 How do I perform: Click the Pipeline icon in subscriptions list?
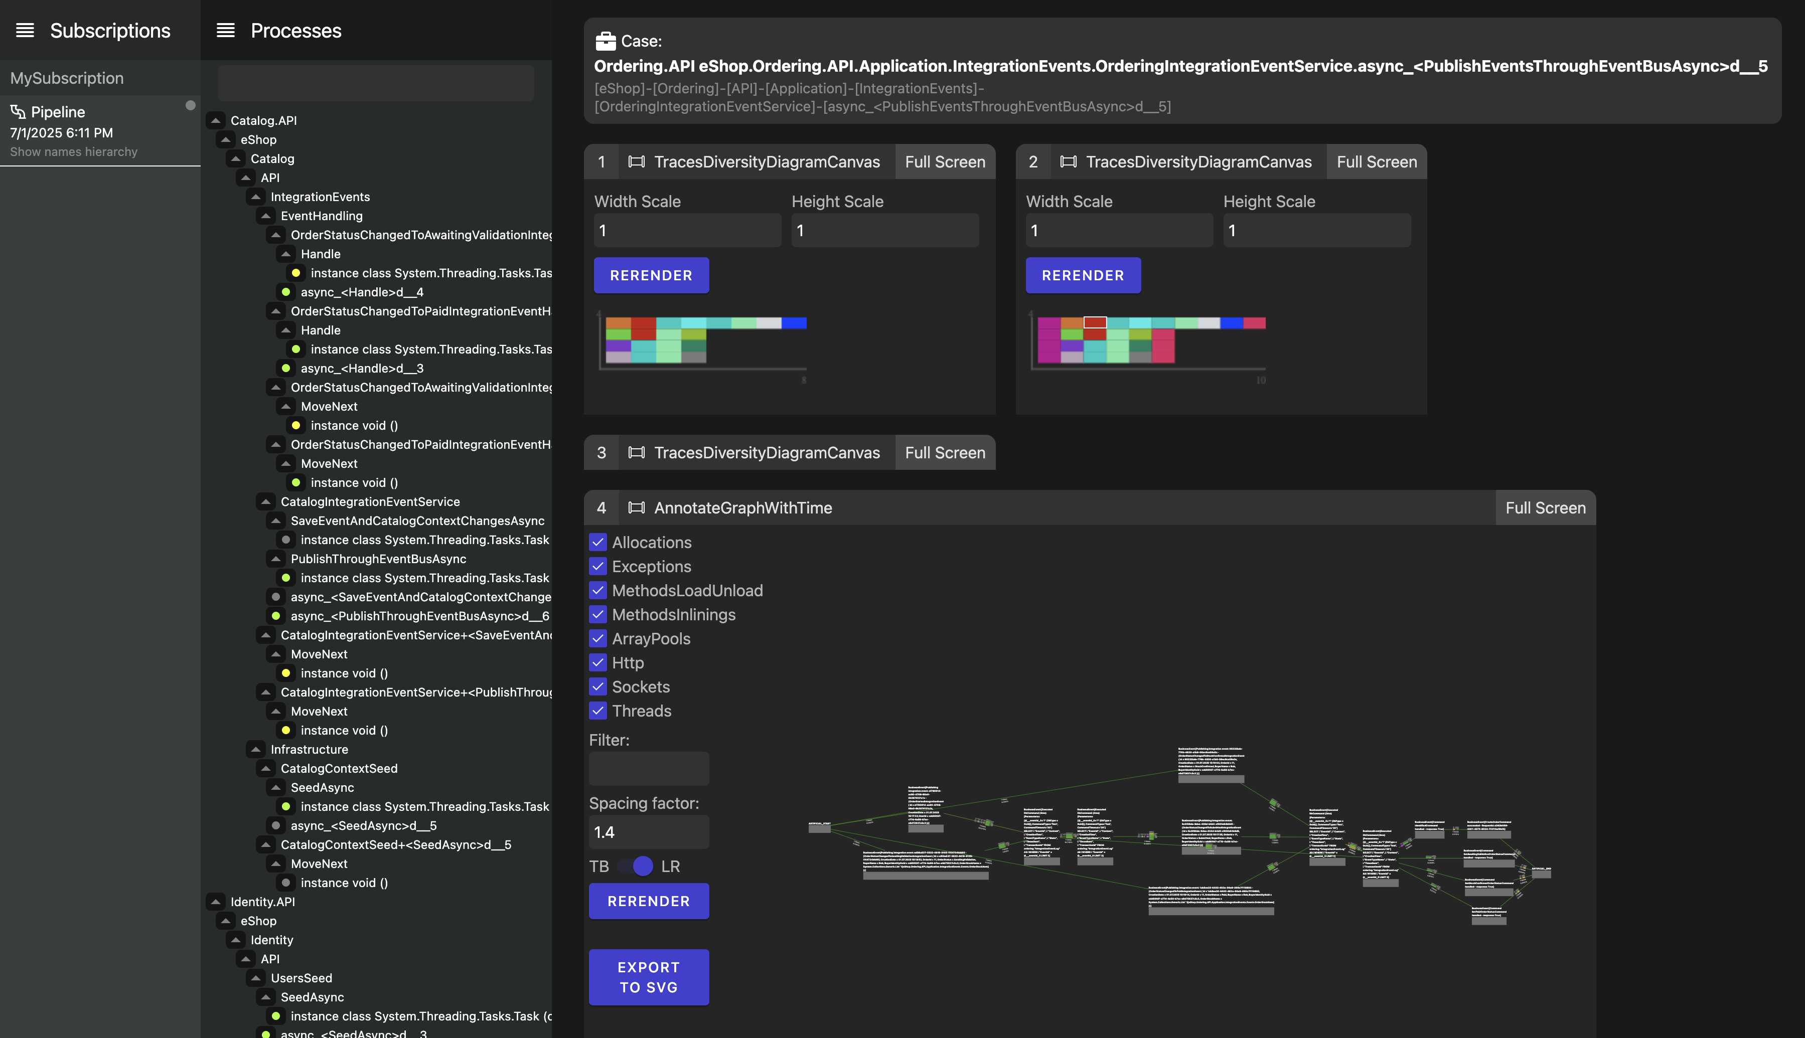18,112
